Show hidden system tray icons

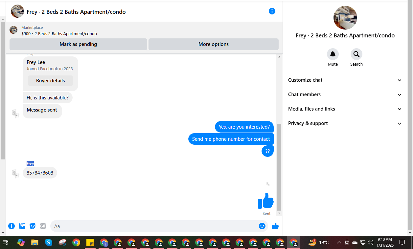point(339,242)
